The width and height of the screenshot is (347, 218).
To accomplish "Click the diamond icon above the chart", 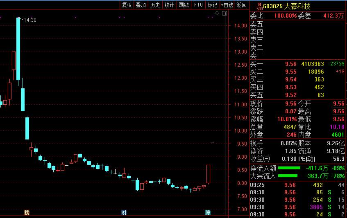I will coord(217,13).
